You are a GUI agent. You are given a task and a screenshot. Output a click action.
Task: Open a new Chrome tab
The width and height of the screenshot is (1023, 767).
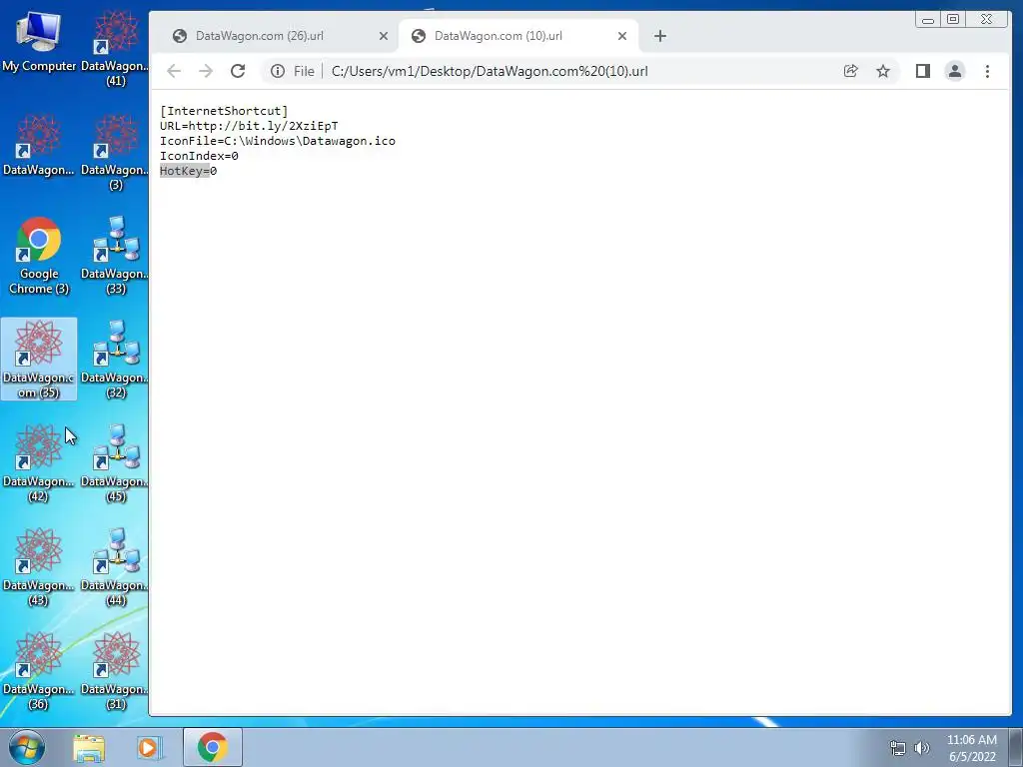coord(660,36)
